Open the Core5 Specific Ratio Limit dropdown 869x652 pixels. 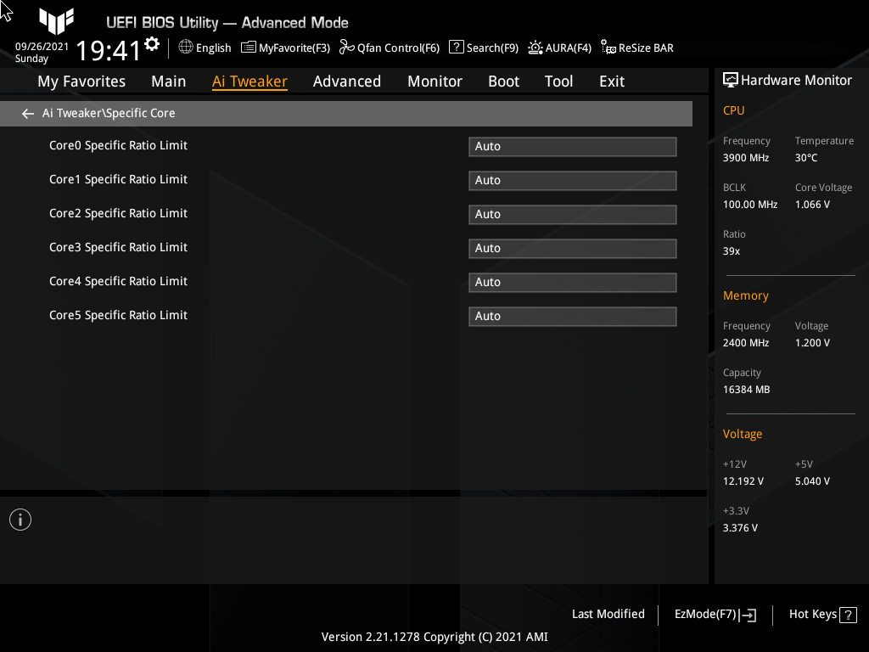coord(572,316)
